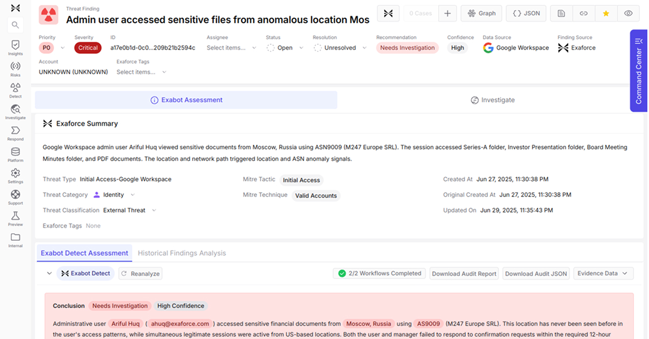Open Investigate in the sidebar
The image size is (649, 339).
click(15, 112)
